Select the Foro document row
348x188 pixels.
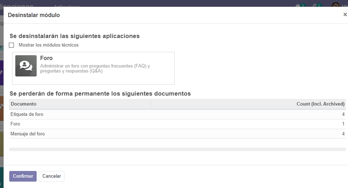[15, 124]
